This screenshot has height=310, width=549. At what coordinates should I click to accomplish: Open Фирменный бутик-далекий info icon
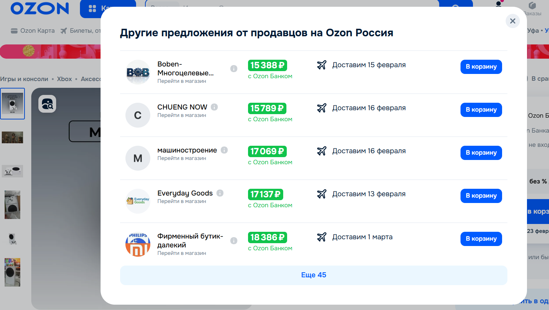pos(234,241)
